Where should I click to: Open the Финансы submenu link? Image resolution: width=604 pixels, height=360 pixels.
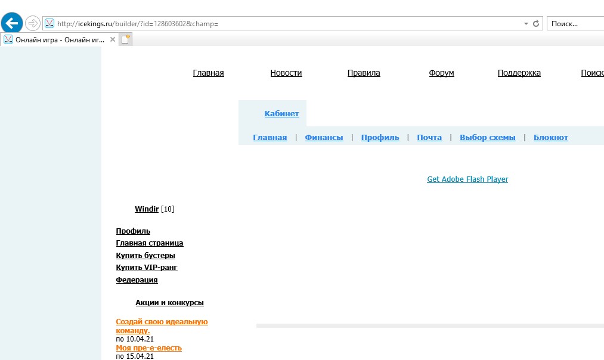pos(324,138)
